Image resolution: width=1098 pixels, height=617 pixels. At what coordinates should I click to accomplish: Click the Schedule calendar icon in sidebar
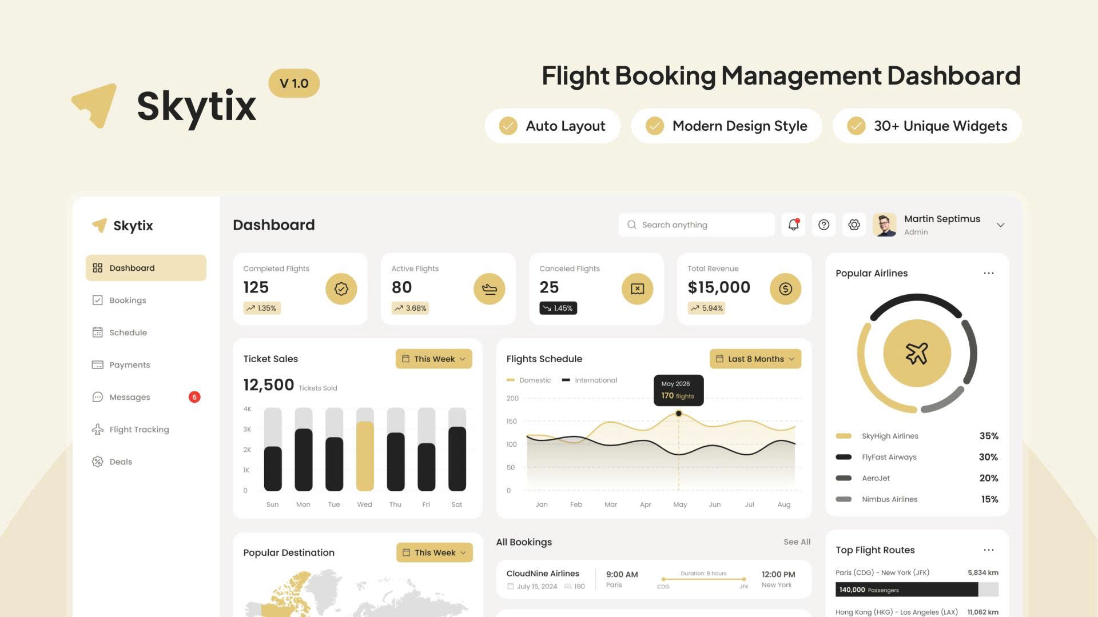pyautogui.click(x=97, y=332)
